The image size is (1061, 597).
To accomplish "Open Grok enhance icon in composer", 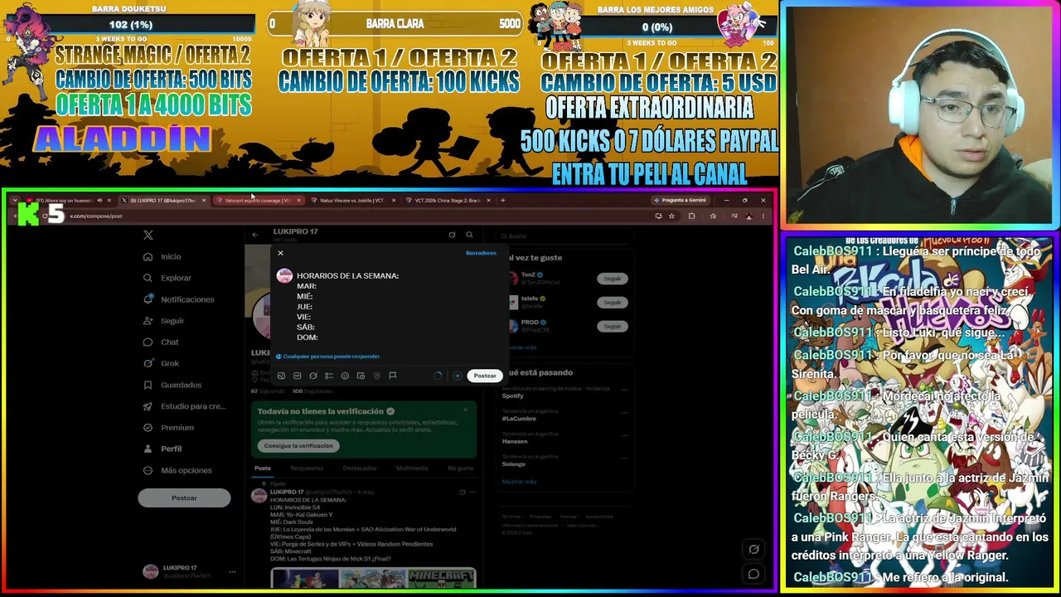I will coord(313,376).
